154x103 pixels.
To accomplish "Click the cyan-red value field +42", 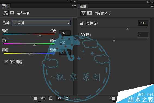I will tap(65, 33).
